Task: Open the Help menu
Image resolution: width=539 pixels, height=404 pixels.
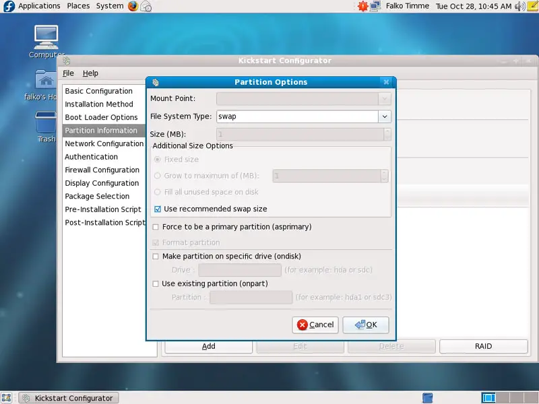Action: coord(90,73)
